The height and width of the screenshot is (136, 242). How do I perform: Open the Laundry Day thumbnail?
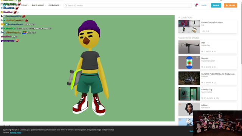click(189, 94)
